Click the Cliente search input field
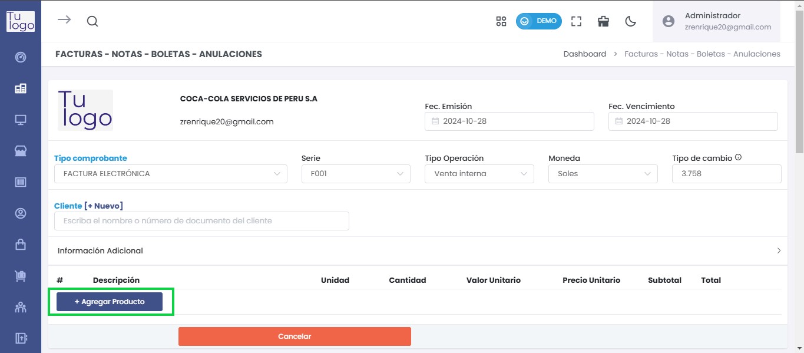The height and width of the screenshot is (353, 804). coord(201,221)
